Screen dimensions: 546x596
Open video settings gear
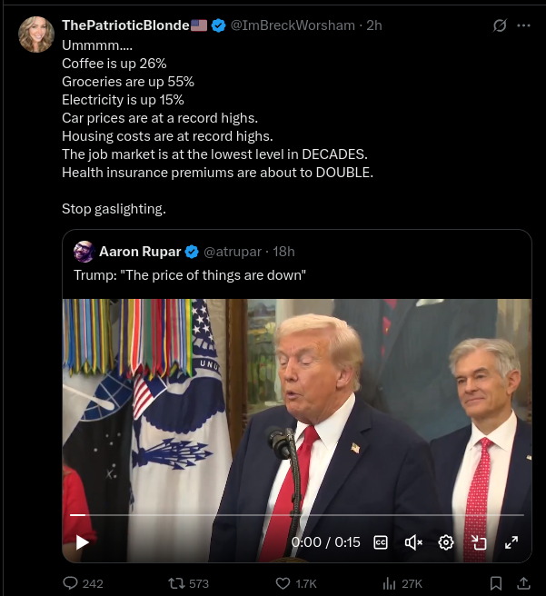tap(446, 542)
